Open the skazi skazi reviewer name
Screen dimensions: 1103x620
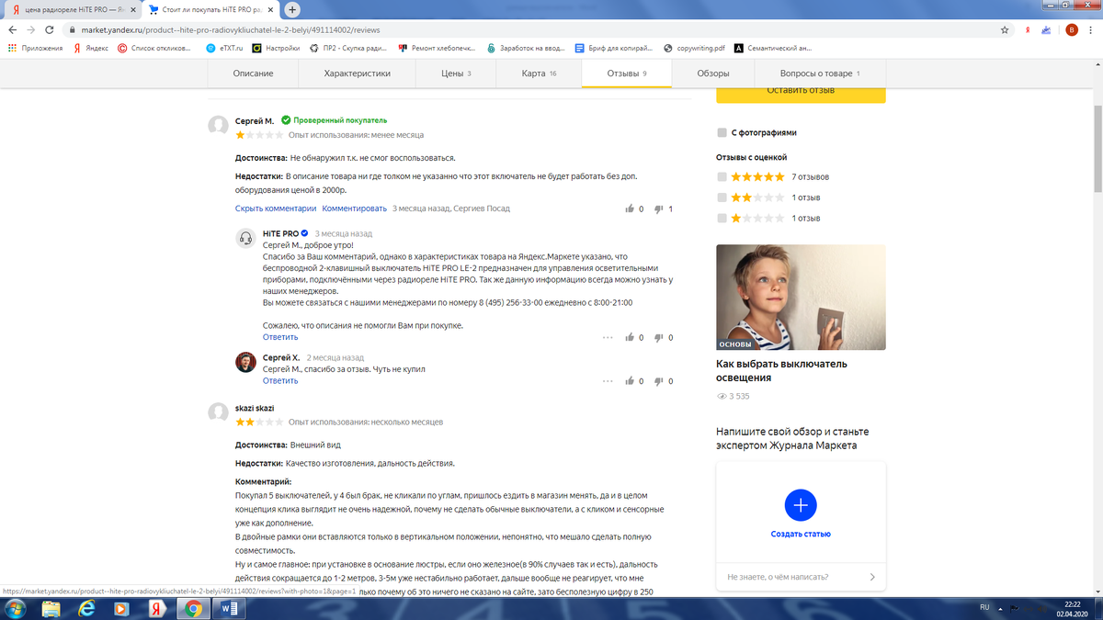coord(255,408)
